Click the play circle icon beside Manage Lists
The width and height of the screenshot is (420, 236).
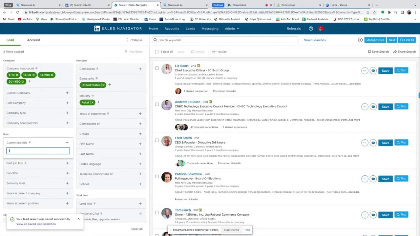[360, 40]
